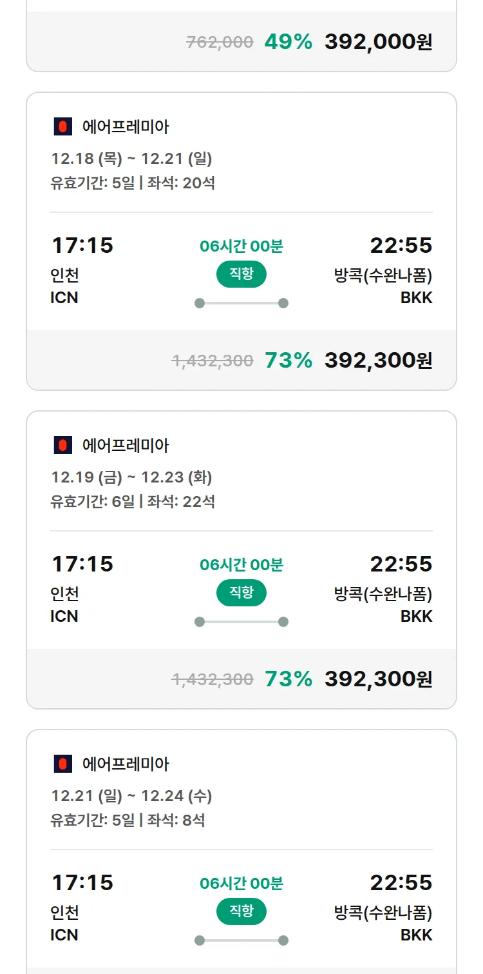Tap 직항 badge on the 12.21 flight
The image size is (483, 974).
(x=241, y=911)
